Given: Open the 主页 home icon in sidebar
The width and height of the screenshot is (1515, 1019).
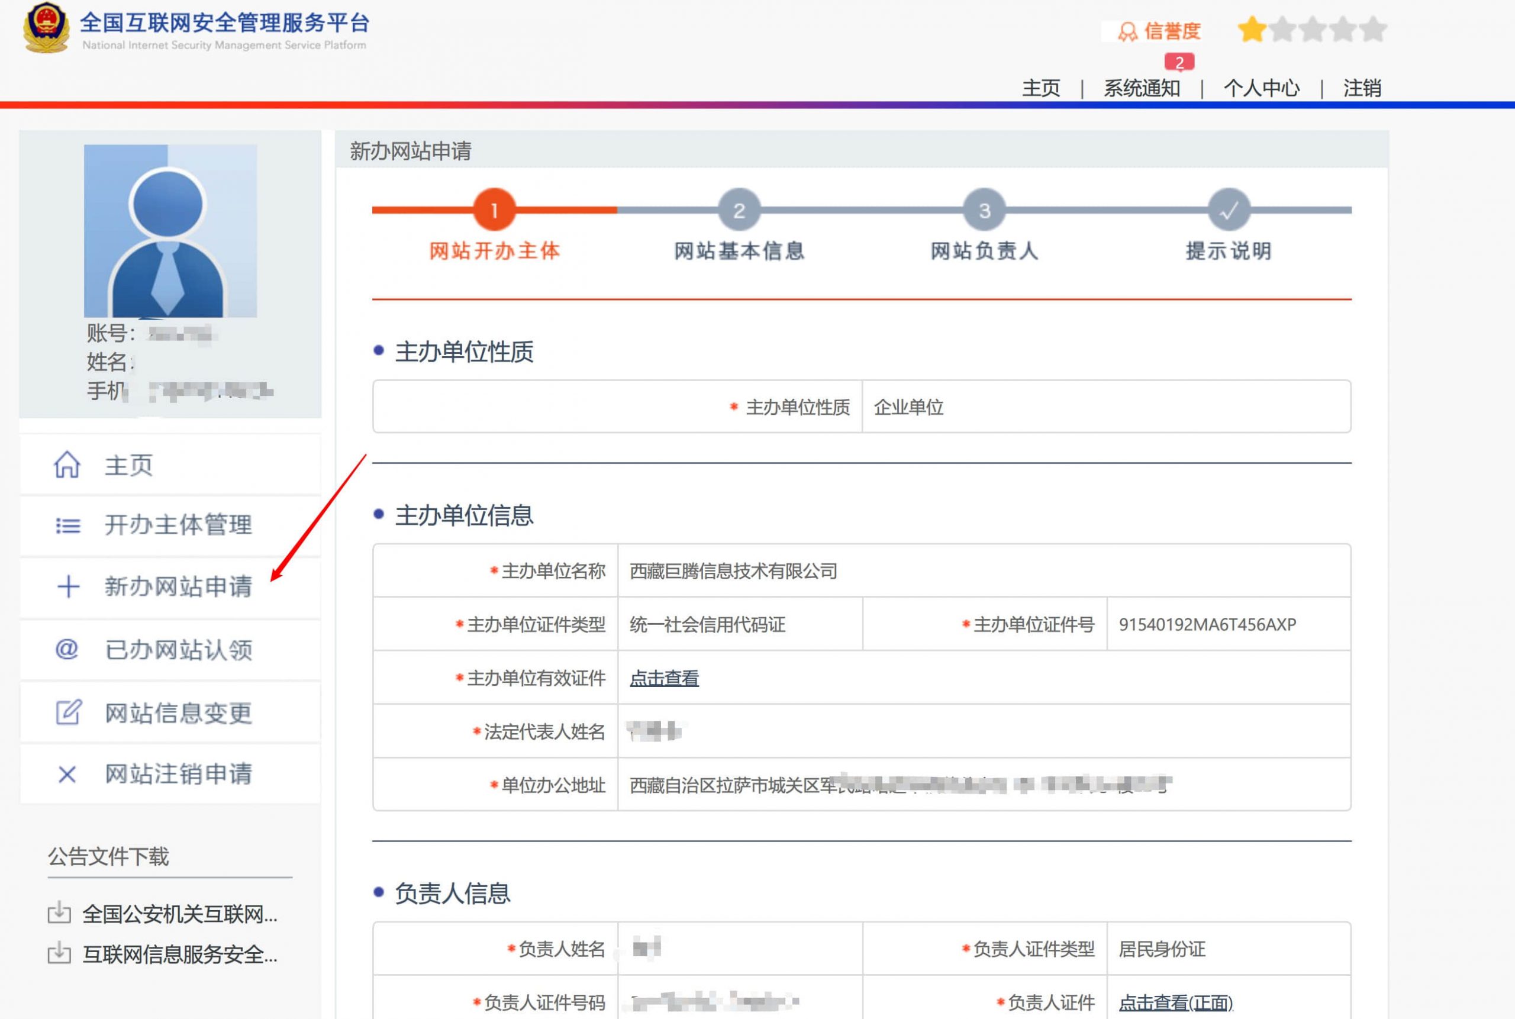Looking at the screenshot, I should tap(67, 465).
